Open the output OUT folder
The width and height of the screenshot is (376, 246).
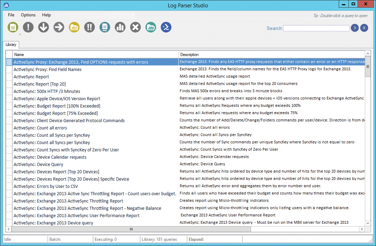pos(150,27)
